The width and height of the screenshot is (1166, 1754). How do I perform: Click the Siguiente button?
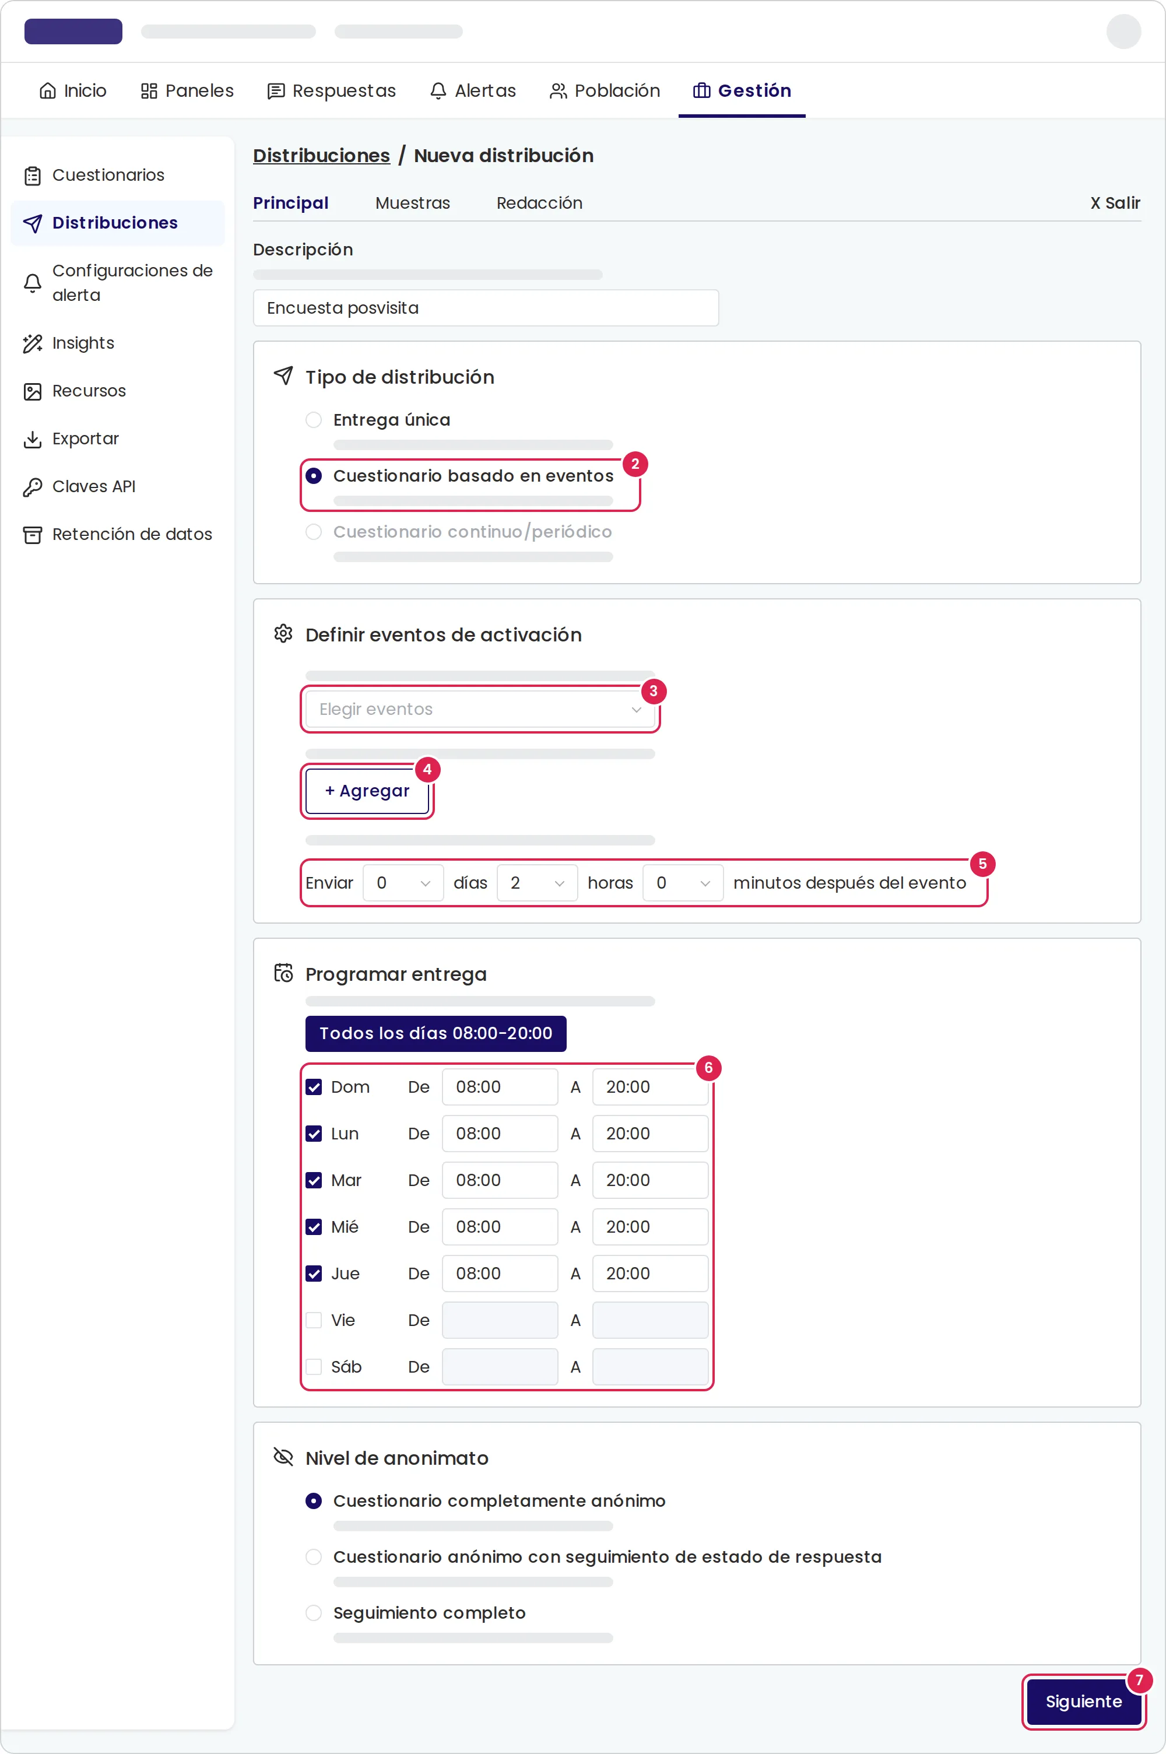pyautogui.click(x=1083, y=1702)
